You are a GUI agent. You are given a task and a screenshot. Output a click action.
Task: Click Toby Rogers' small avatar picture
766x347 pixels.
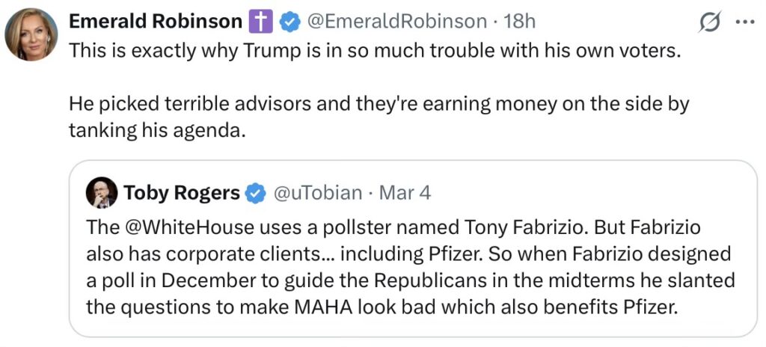pos(102,193)
